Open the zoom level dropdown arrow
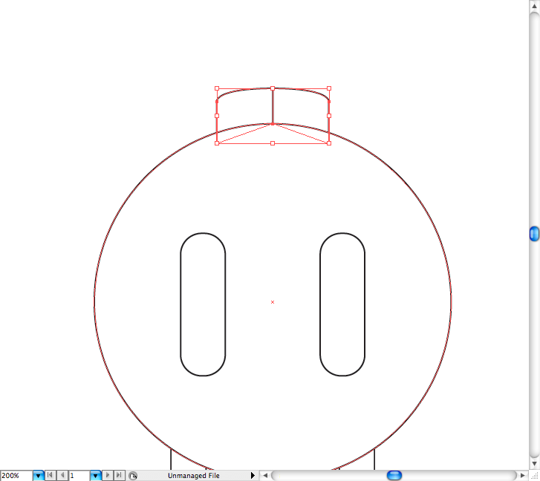The image size is (540, 481). pyautogui.click(x=38, y=475)
